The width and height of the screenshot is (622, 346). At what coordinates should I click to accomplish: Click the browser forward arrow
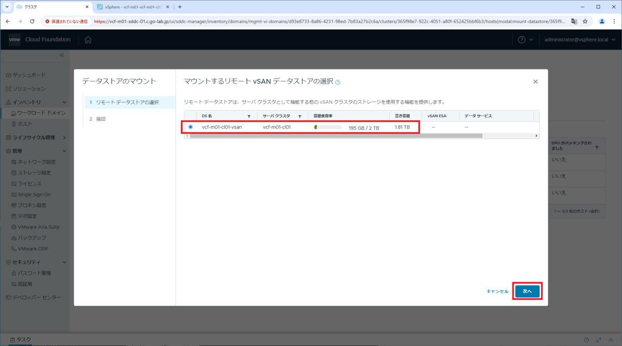[20, 21]
